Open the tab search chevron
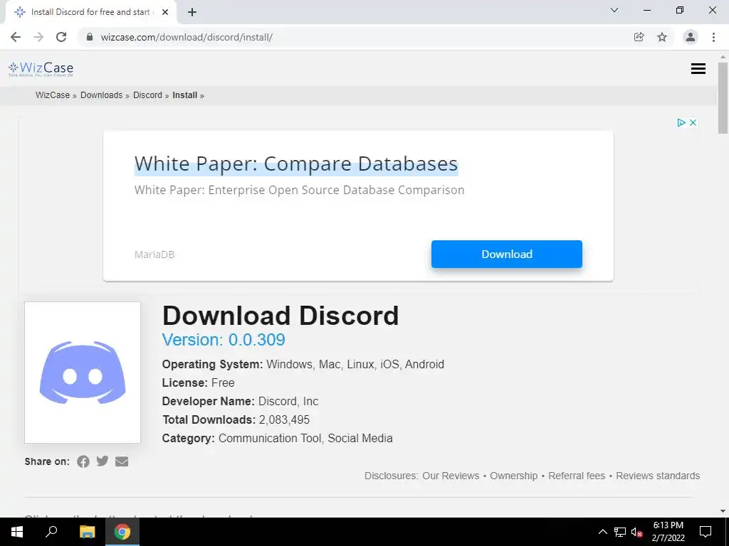 614,10
